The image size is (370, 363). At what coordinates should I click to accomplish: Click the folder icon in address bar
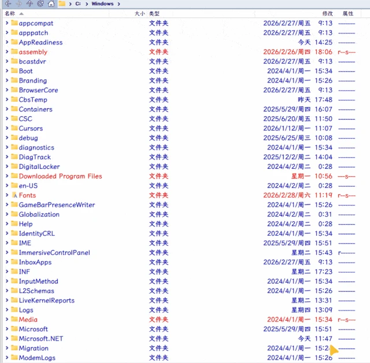(62, 3)
